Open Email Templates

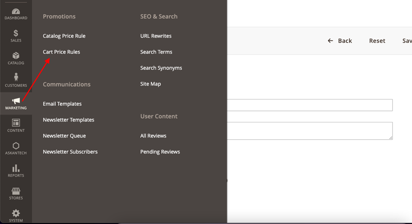[x=62, y=104]
